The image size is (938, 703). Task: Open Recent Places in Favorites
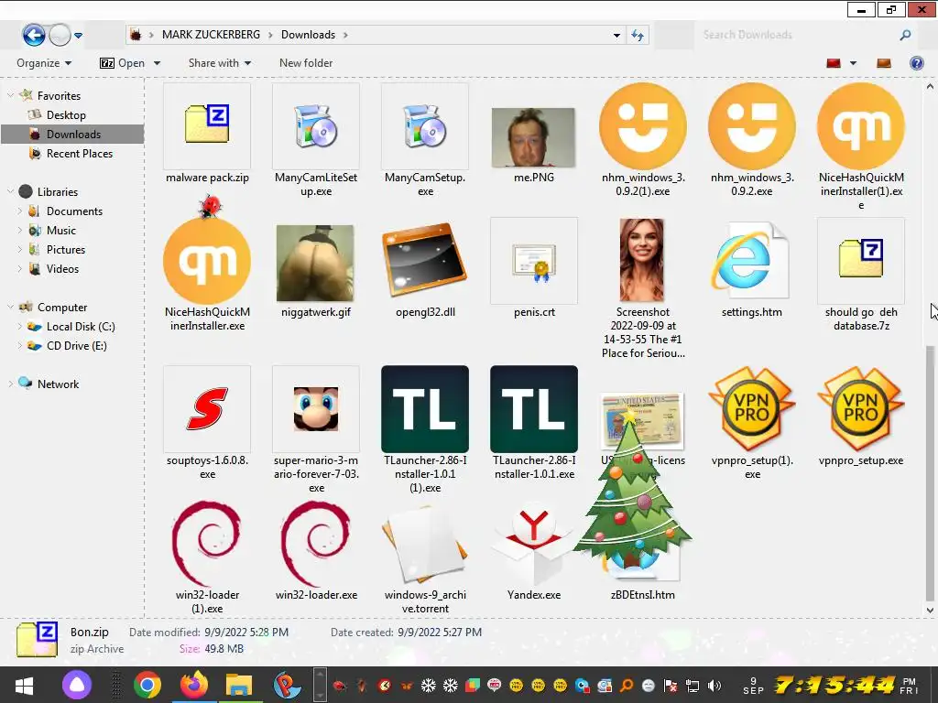[80, 154]
